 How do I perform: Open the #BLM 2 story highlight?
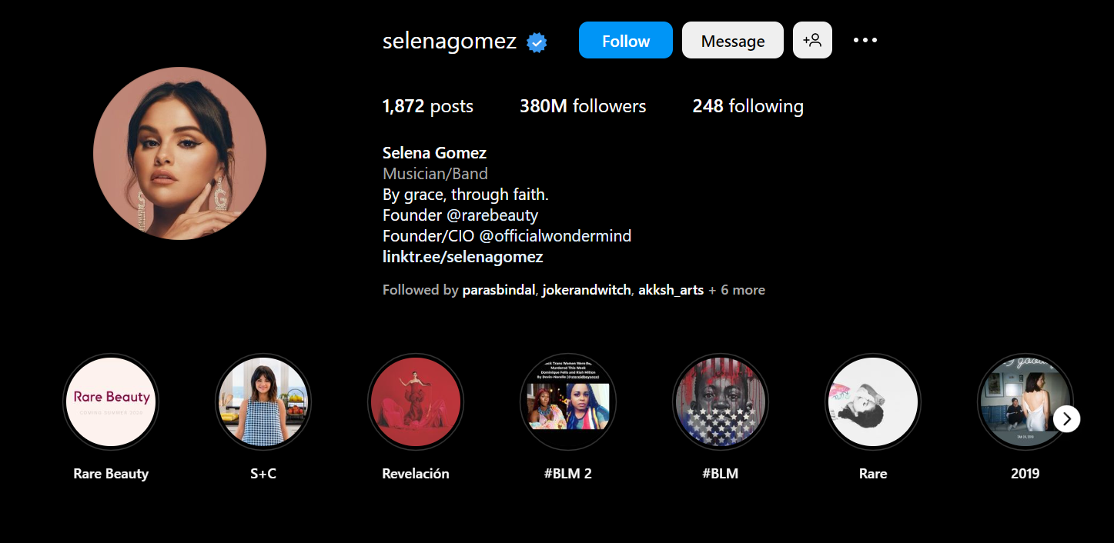pyautogui.click(x=568, y=401)
